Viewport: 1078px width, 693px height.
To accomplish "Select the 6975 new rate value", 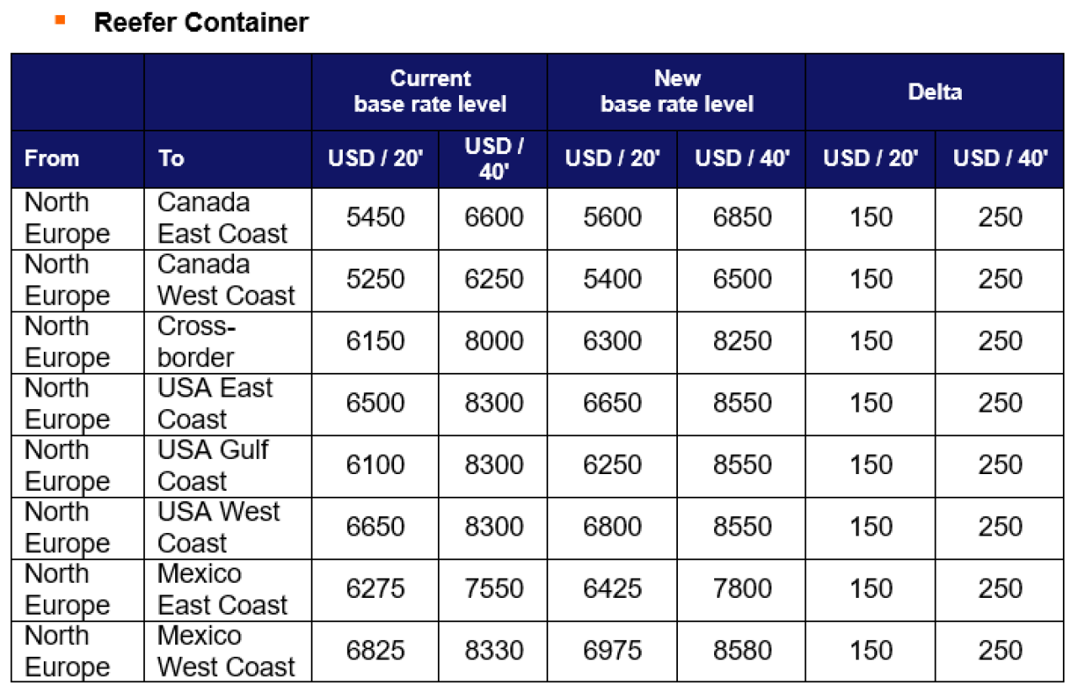I will 612,651.
